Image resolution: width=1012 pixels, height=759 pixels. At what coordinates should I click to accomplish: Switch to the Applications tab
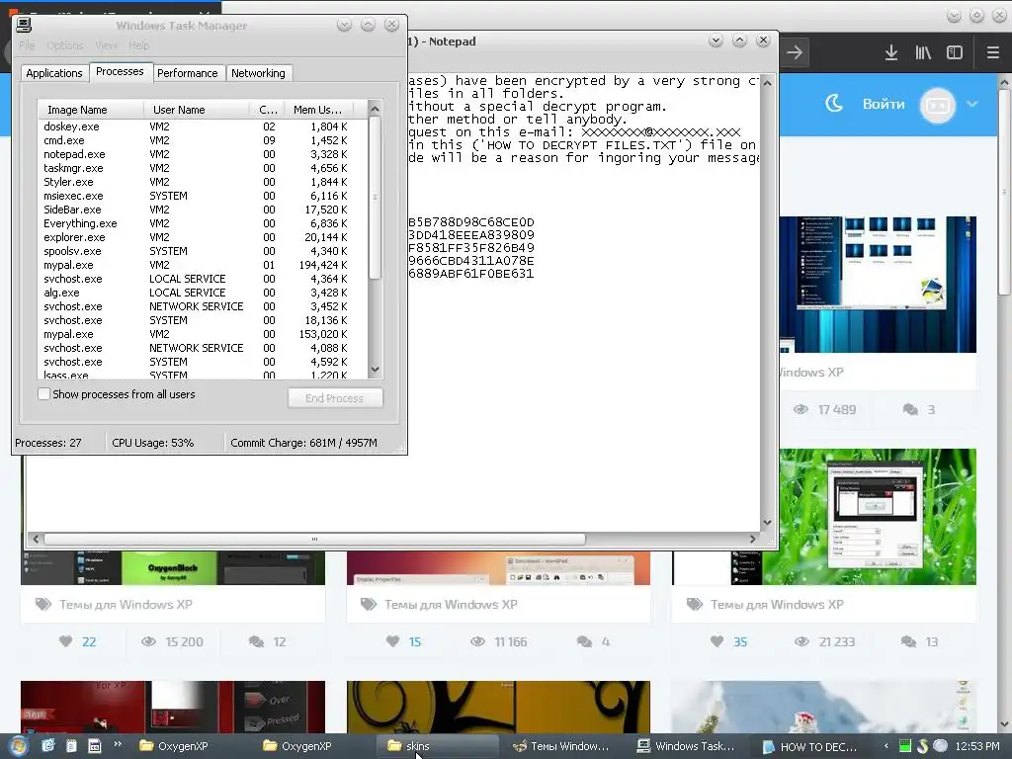(x=54, y=73)
